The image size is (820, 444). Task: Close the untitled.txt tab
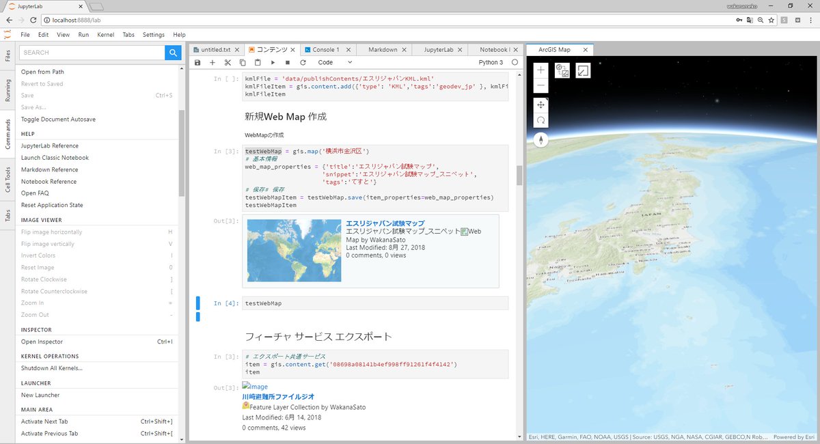point(237,50)
